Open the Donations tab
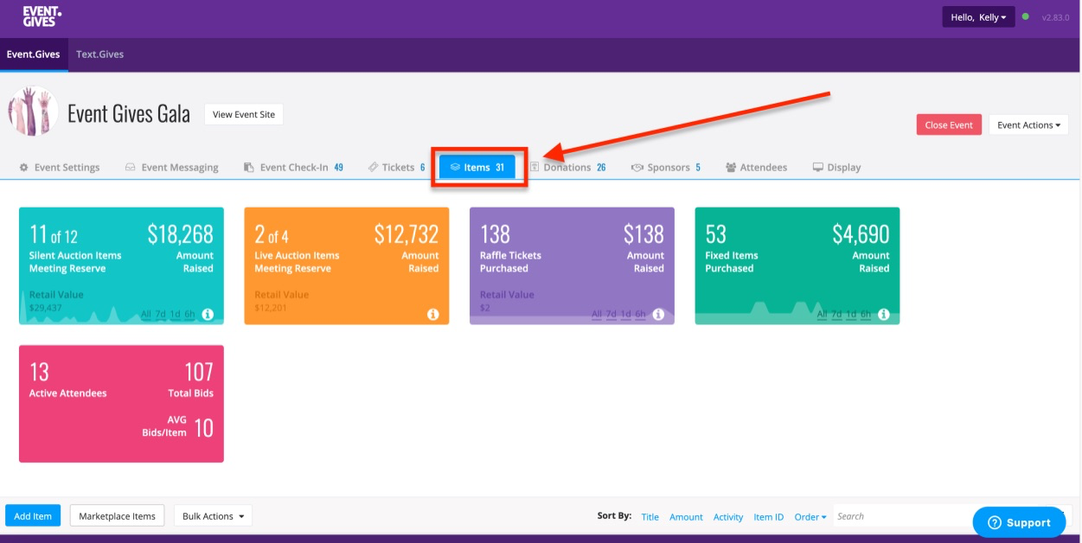This screenshot has height=543, width=1082. point(567,168)
